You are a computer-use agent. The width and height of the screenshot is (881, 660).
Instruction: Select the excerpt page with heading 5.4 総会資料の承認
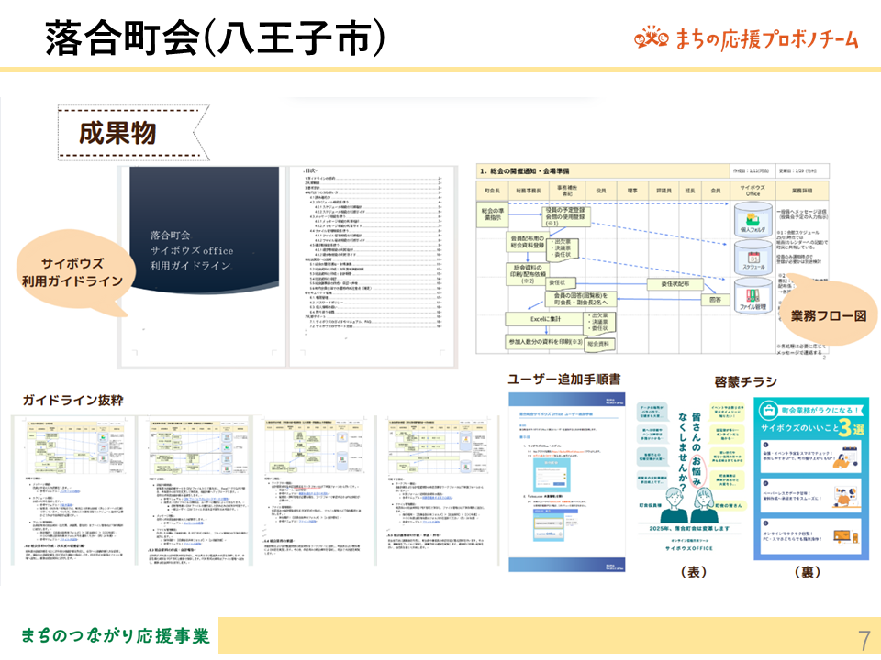[x=315, y=489]
